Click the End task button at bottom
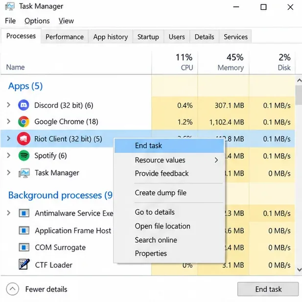The width and height of the screenshot is (302, 302). click(x=268, y=289)
